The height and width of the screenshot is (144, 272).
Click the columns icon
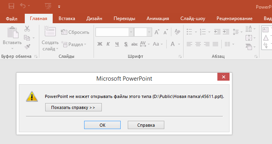pos(227,44)
